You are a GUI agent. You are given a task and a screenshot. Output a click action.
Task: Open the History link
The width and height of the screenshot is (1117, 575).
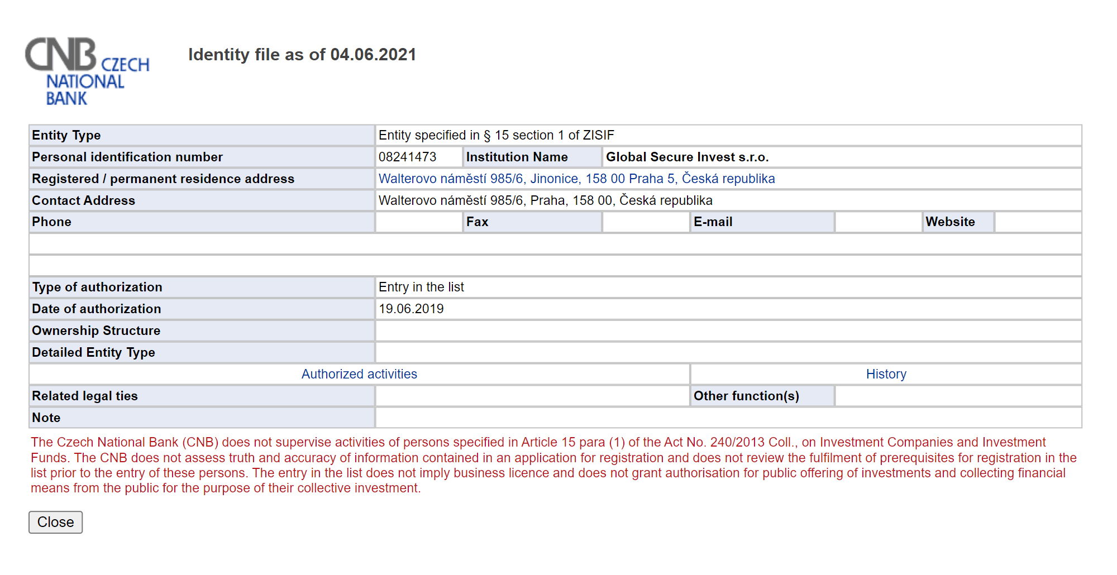tap(886, 374)
